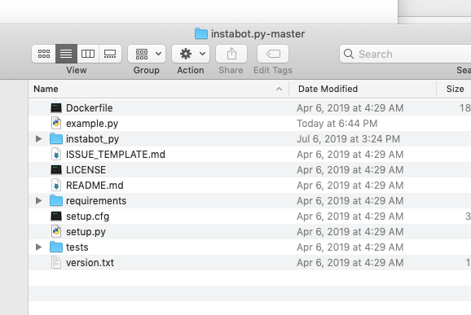Expand the instabot_py folder
Viewport: 471px width, 315px height.
38,139
